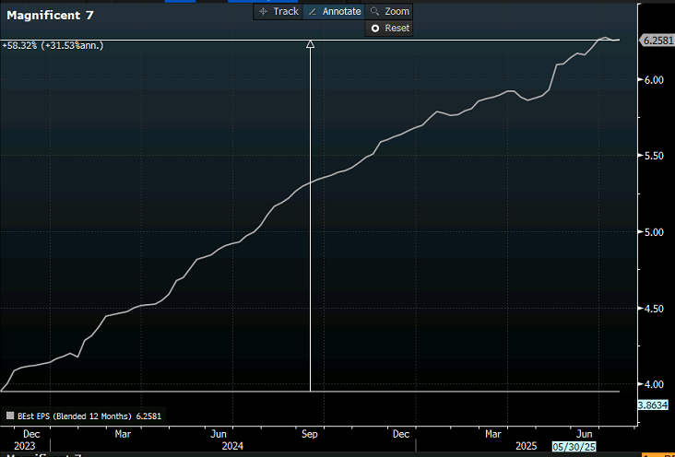The image size is (675, 457).
Task: Click the +58.32% (+31.53%ann.) annotation label
Action: tap(53, 46)
